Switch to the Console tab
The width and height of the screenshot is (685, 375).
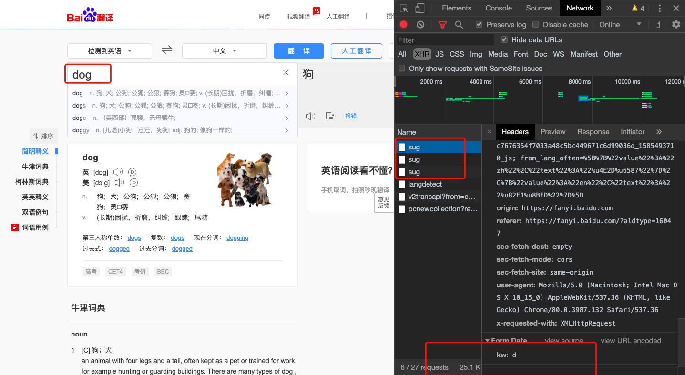(498, 8)
